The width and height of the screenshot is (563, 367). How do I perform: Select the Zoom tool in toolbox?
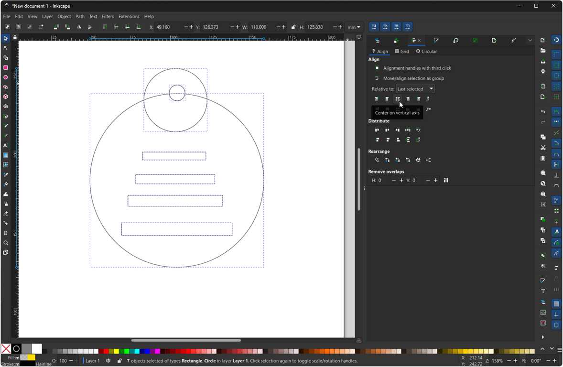(5, 243)
